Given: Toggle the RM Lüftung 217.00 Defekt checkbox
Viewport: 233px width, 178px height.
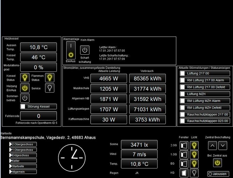Looking at the screenshot, I should (x=182, y=87).
